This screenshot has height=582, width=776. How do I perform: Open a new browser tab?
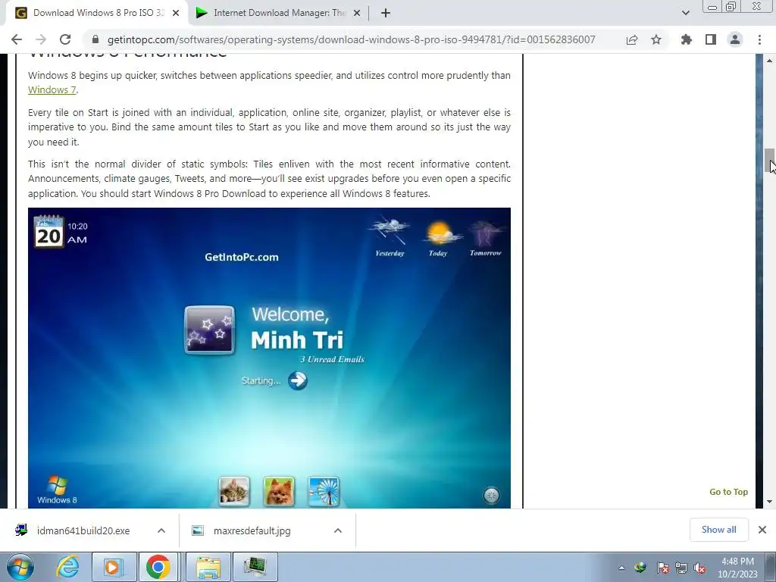(386, 14)
